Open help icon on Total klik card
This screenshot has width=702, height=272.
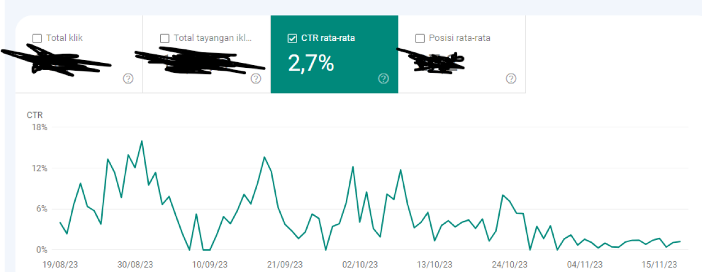[x=128, y=79]
